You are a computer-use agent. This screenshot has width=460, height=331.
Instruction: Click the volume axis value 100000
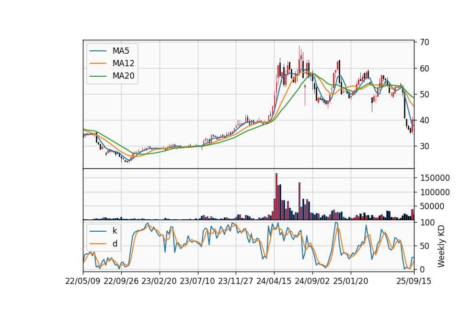tap(435, 192)
